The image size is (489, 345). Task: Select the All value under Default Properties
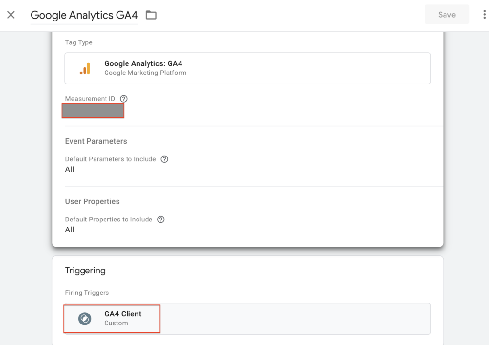tap(70, 230)
